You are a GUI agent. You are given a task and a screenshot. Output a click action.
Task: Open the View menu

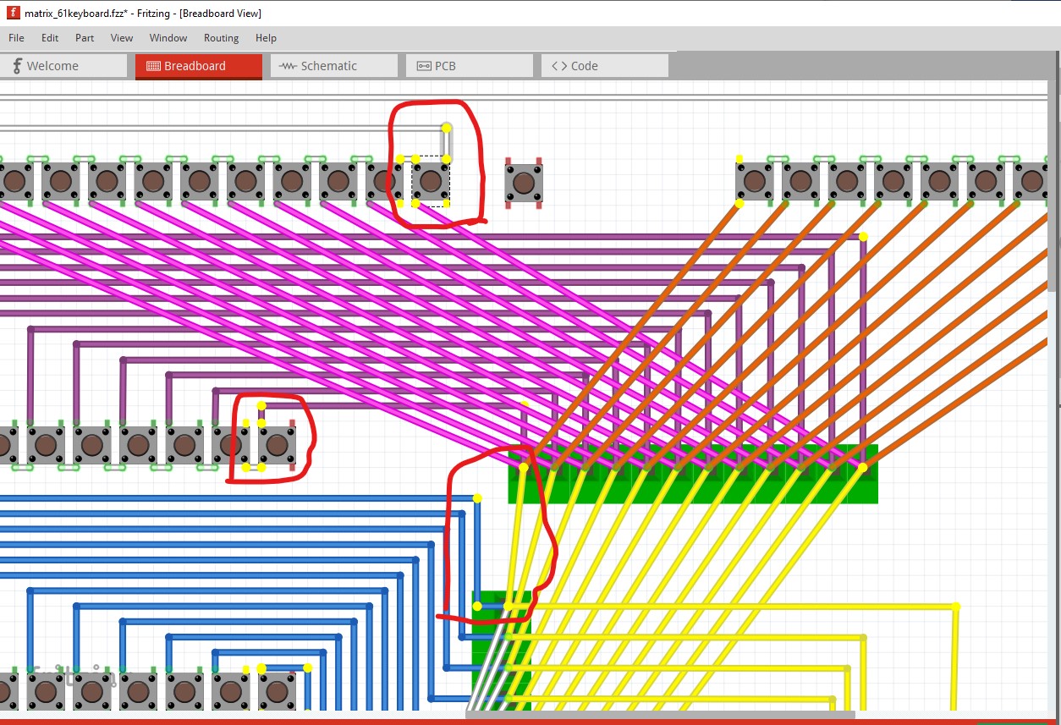coord(122,38)
